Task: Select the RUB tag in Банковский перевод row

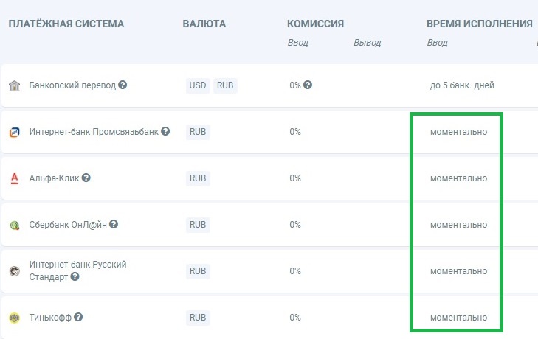Action: 224,85
